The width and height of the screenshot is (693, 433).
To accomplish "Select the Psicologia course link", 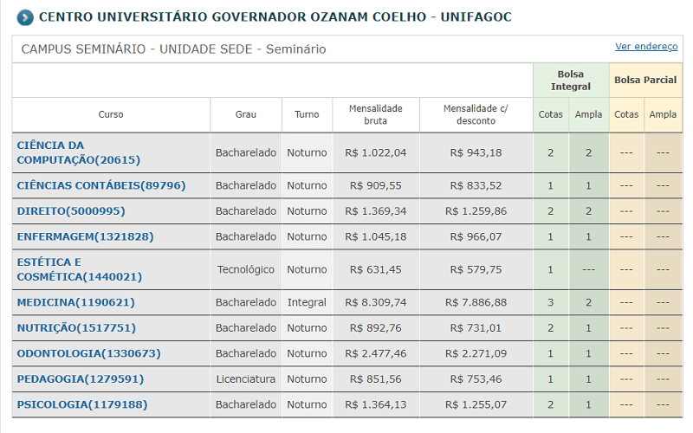I will click(x=82, y=404).
